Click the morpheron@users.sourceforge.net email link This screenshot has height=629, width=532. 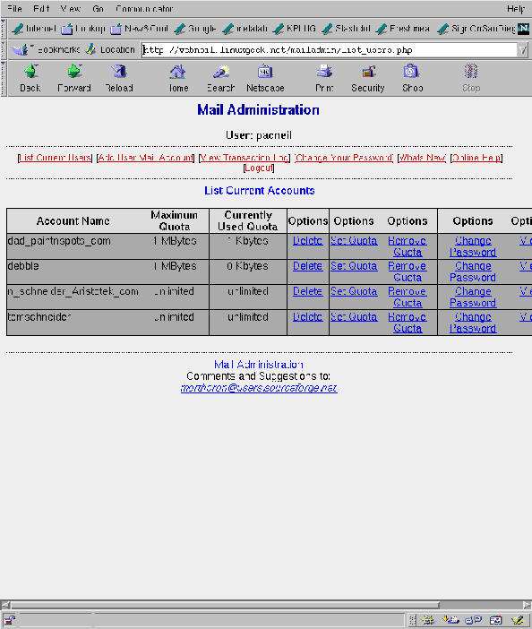click(259, 388)
